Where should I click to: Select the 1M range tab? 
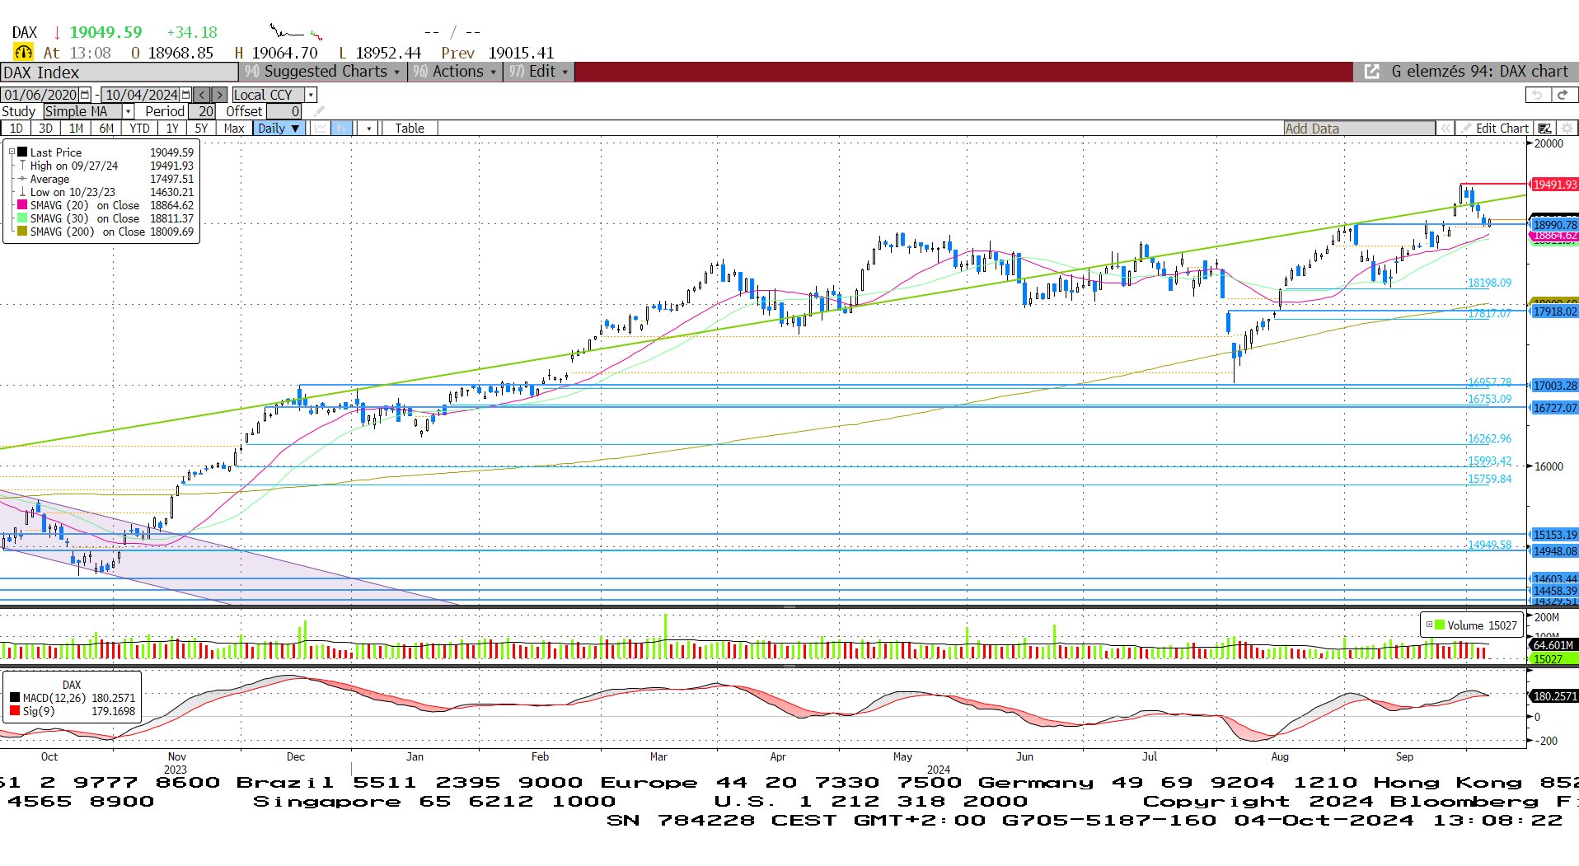[x=76, y=129]
